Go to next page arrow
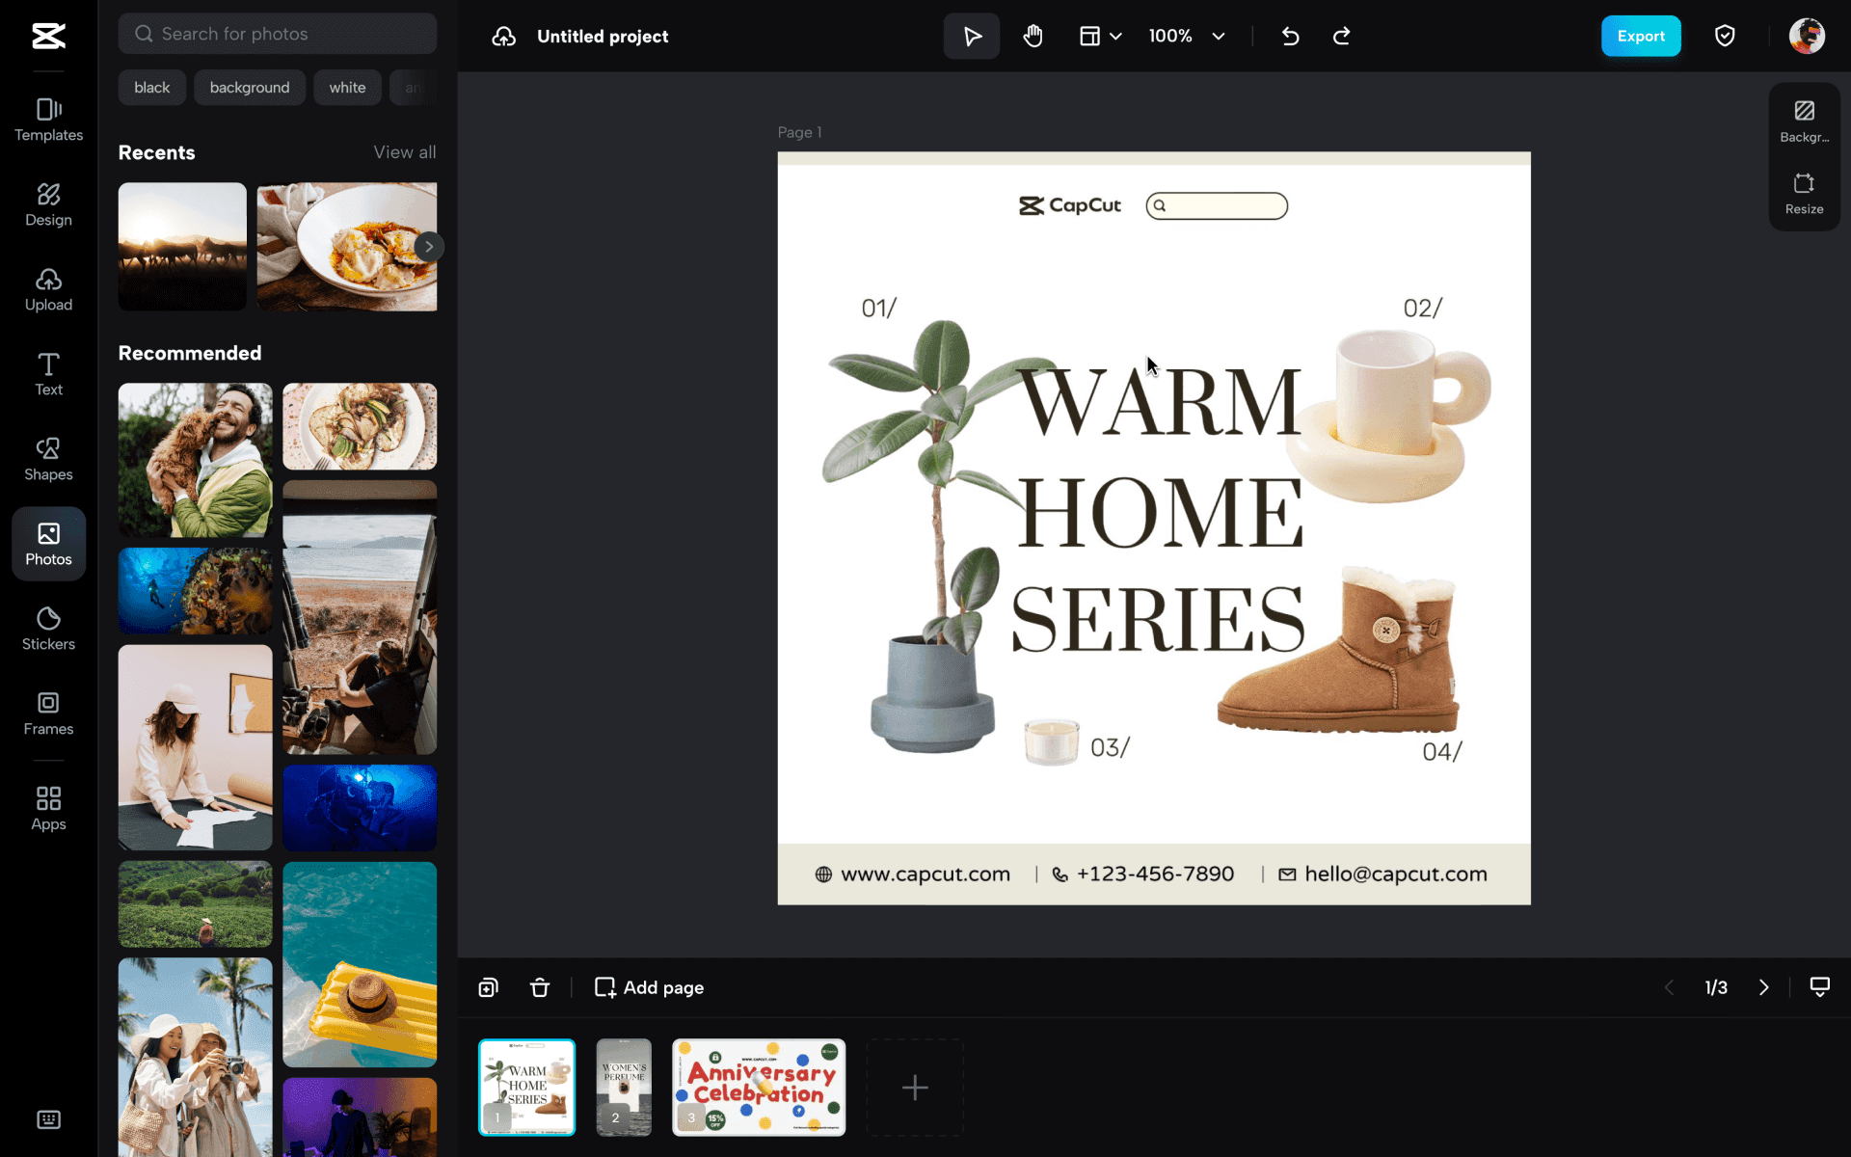This screenshot has height=1157, width=1851. [1763, 987]
